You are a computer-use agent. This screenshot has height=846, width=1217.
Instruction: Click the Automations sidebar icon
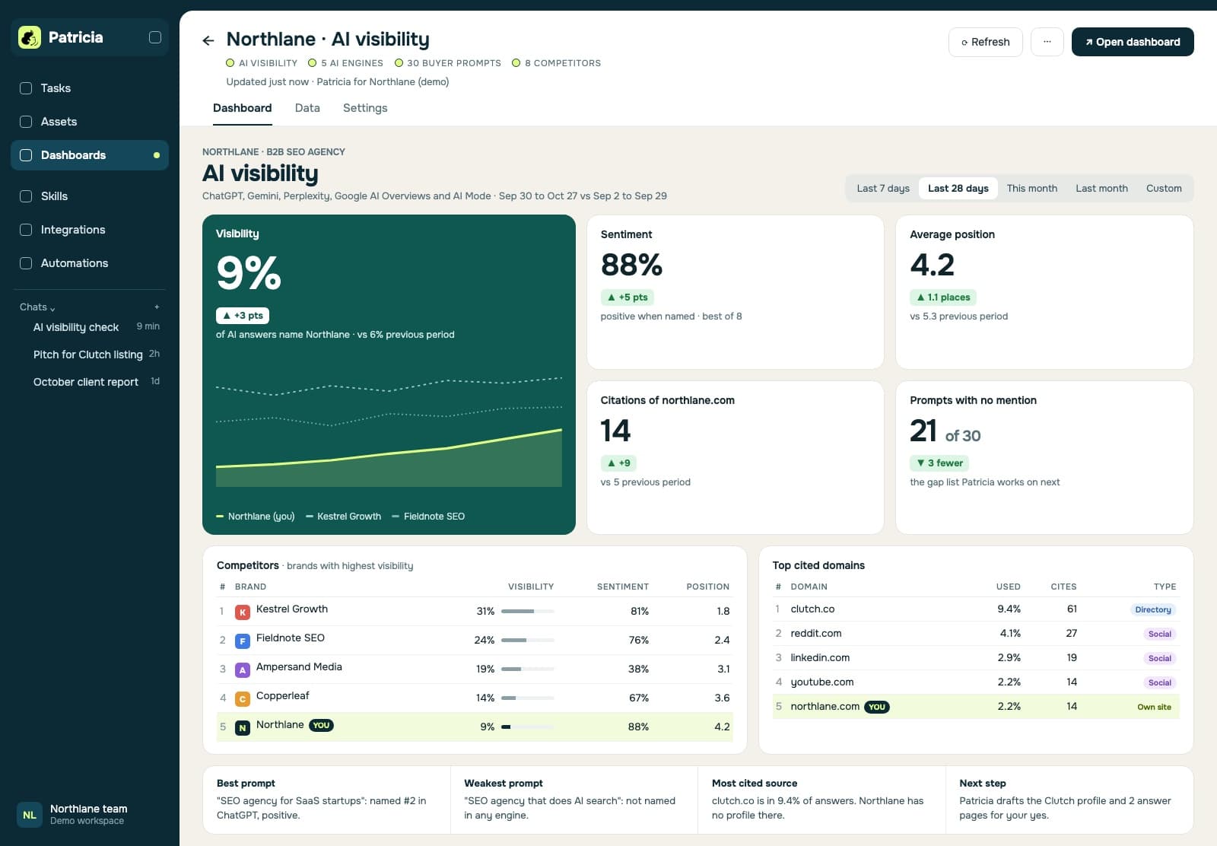point(26,263)
